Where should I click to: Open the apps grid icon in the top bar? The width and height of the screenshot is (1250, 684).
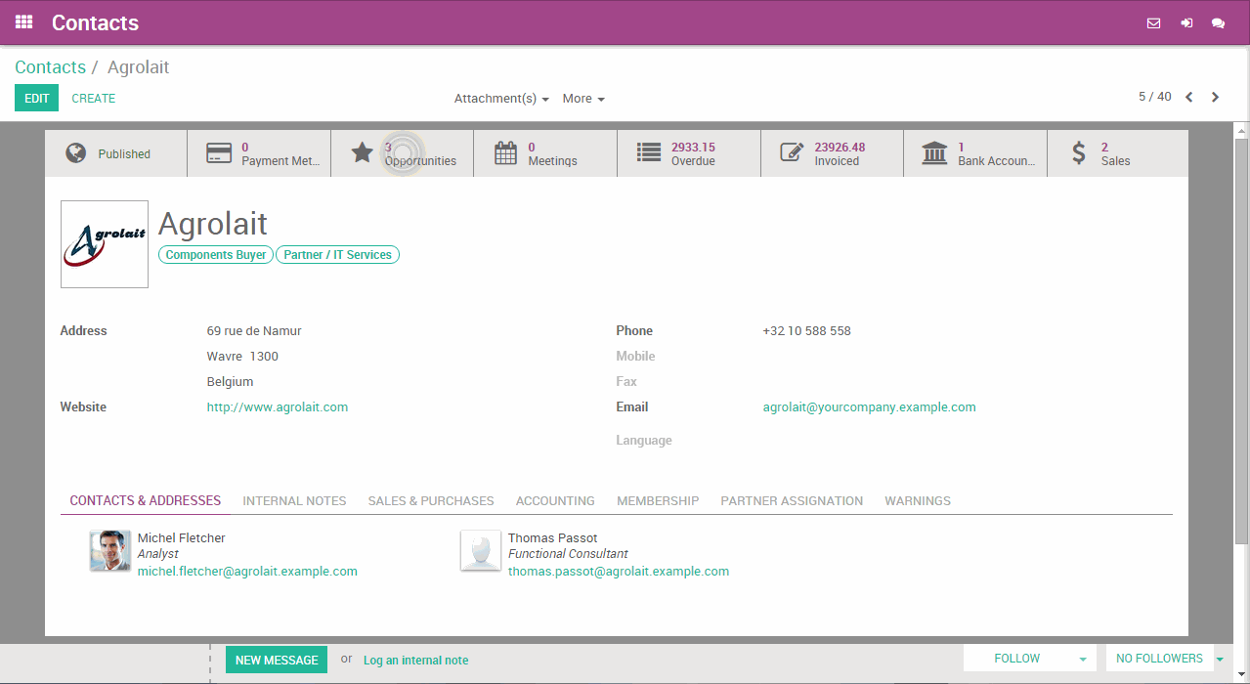pos(22,21)
